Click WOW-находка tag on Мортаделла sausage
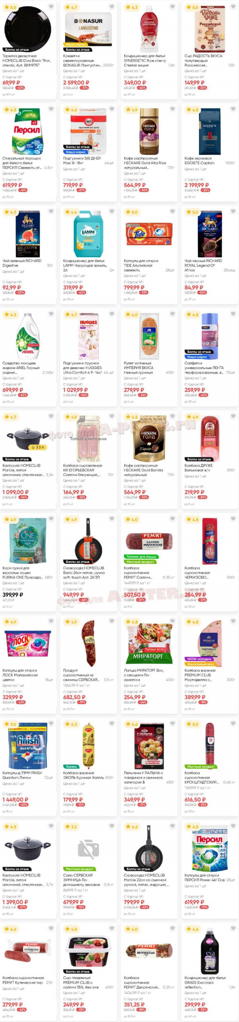239x1022 pixels. point(198,659)
